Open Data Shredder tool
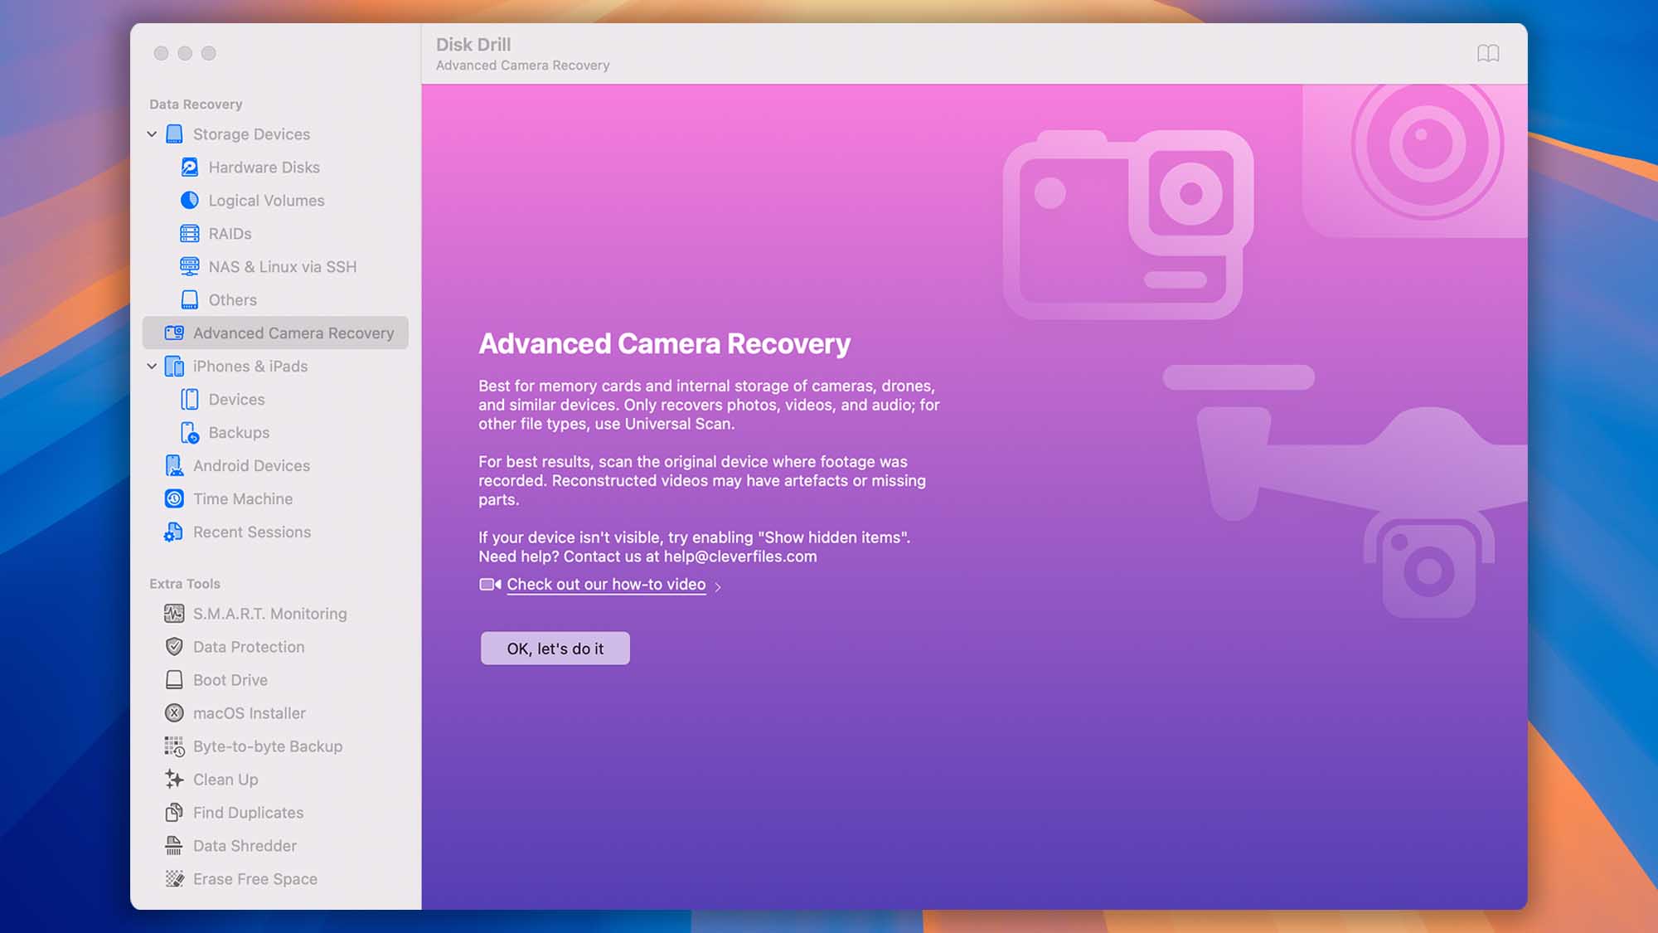 tap(275, 846)
